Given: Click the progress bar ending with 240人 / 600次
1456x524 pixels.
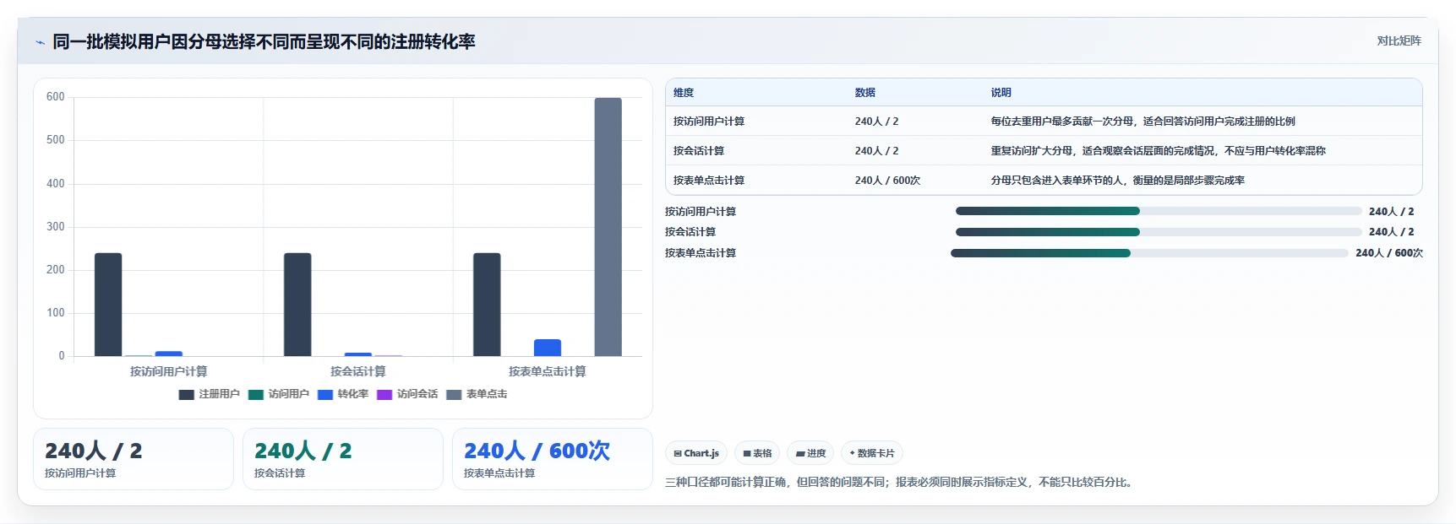Looking at the screenshot, I should coord(1149,253).
